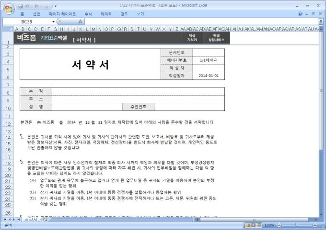Click the 2014-01-01 date cell
The image size is (326, 230).
(209, 76)
